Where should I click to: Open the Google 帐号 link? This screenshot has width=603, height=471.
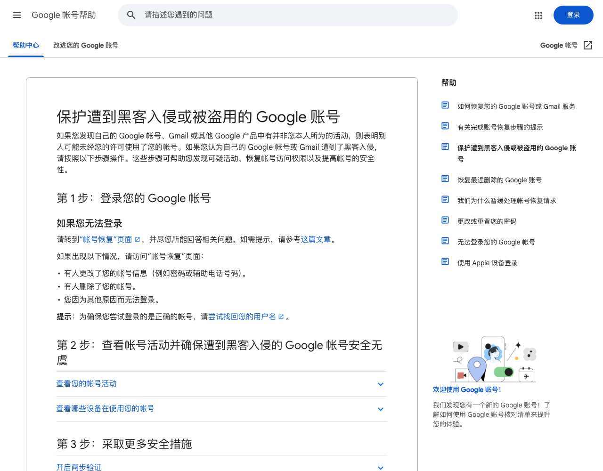tap(559, 45)
